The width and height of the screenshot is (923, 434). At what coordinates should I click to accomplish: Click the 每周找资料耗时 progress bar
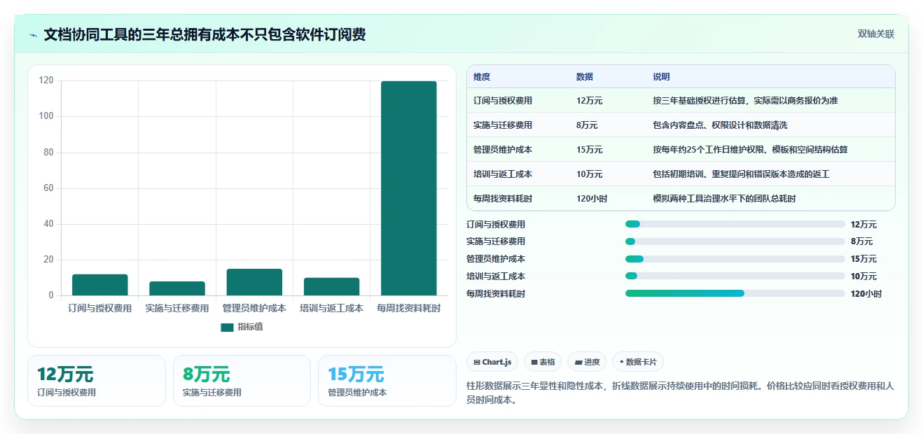tap(735, 293)
